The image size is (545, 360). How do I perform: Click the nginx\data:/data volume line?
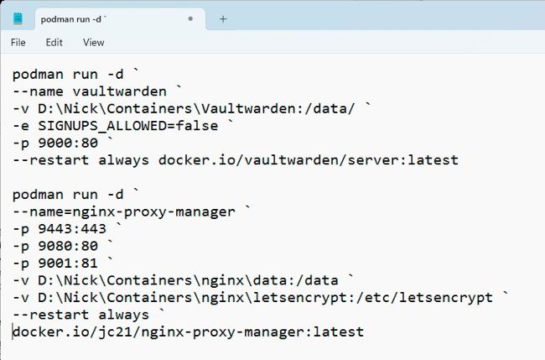(180, 280)
